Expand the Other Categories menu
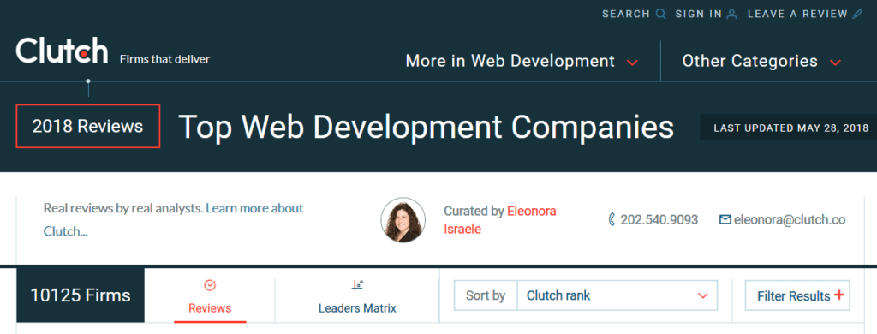 pos(761,61)
